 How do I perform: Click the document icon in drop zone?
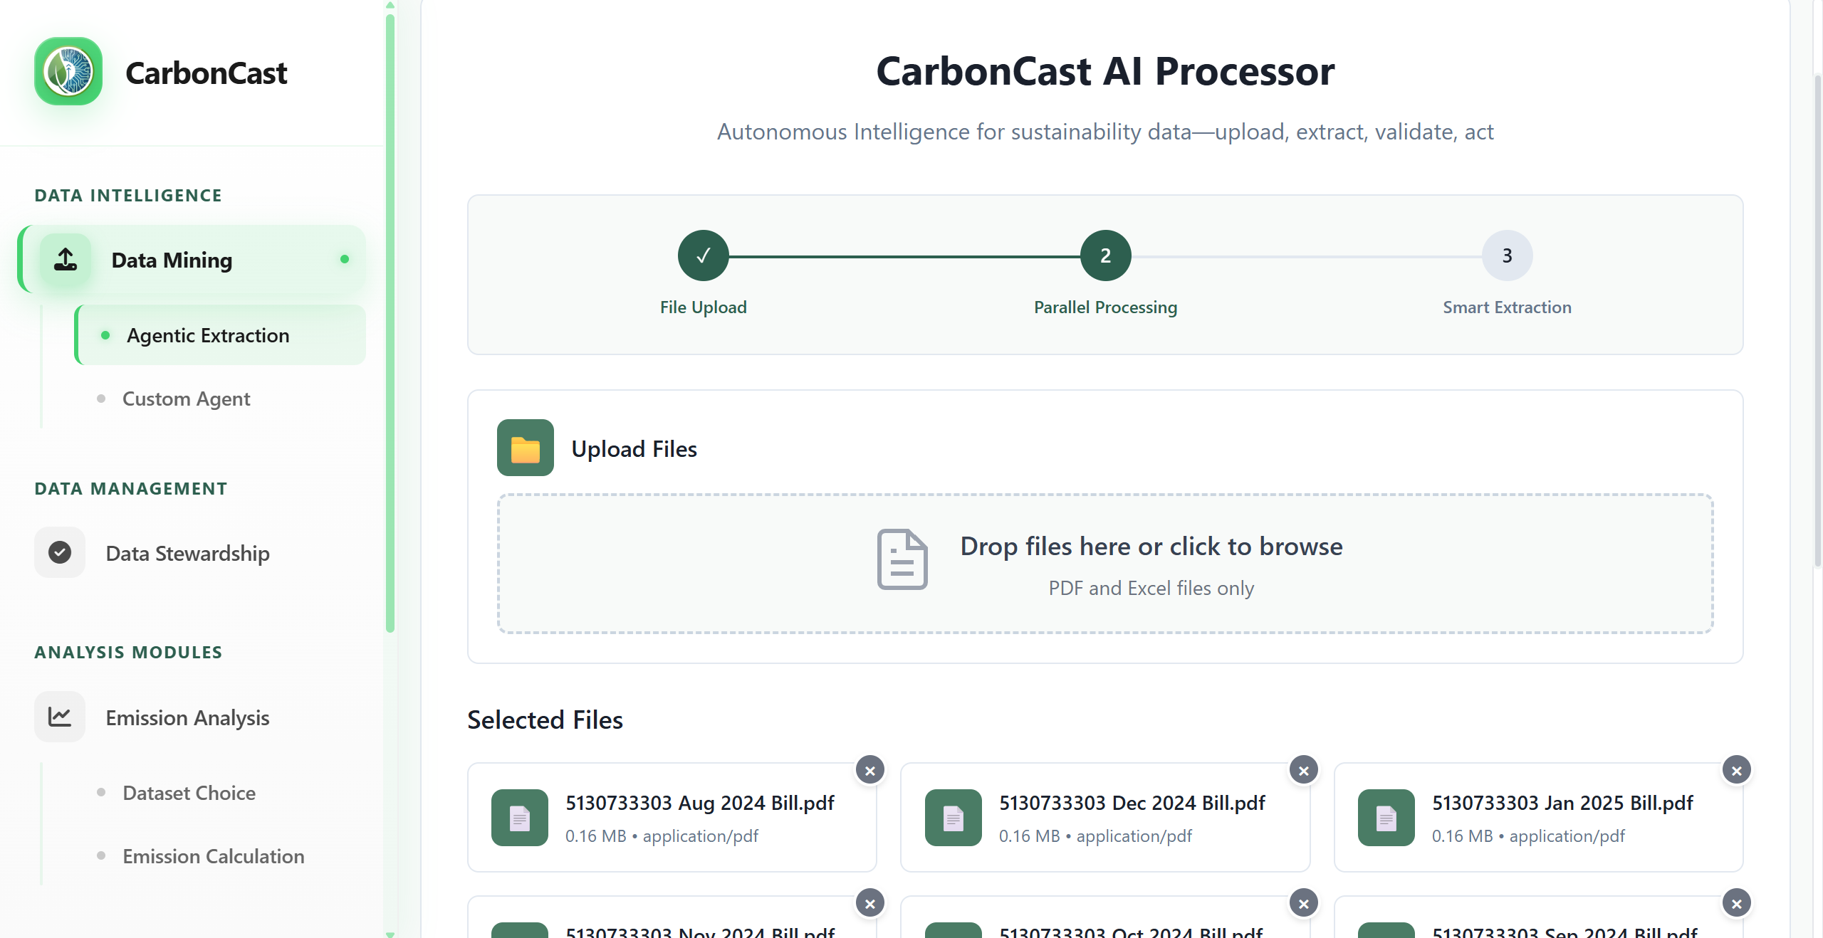(902, 559)
